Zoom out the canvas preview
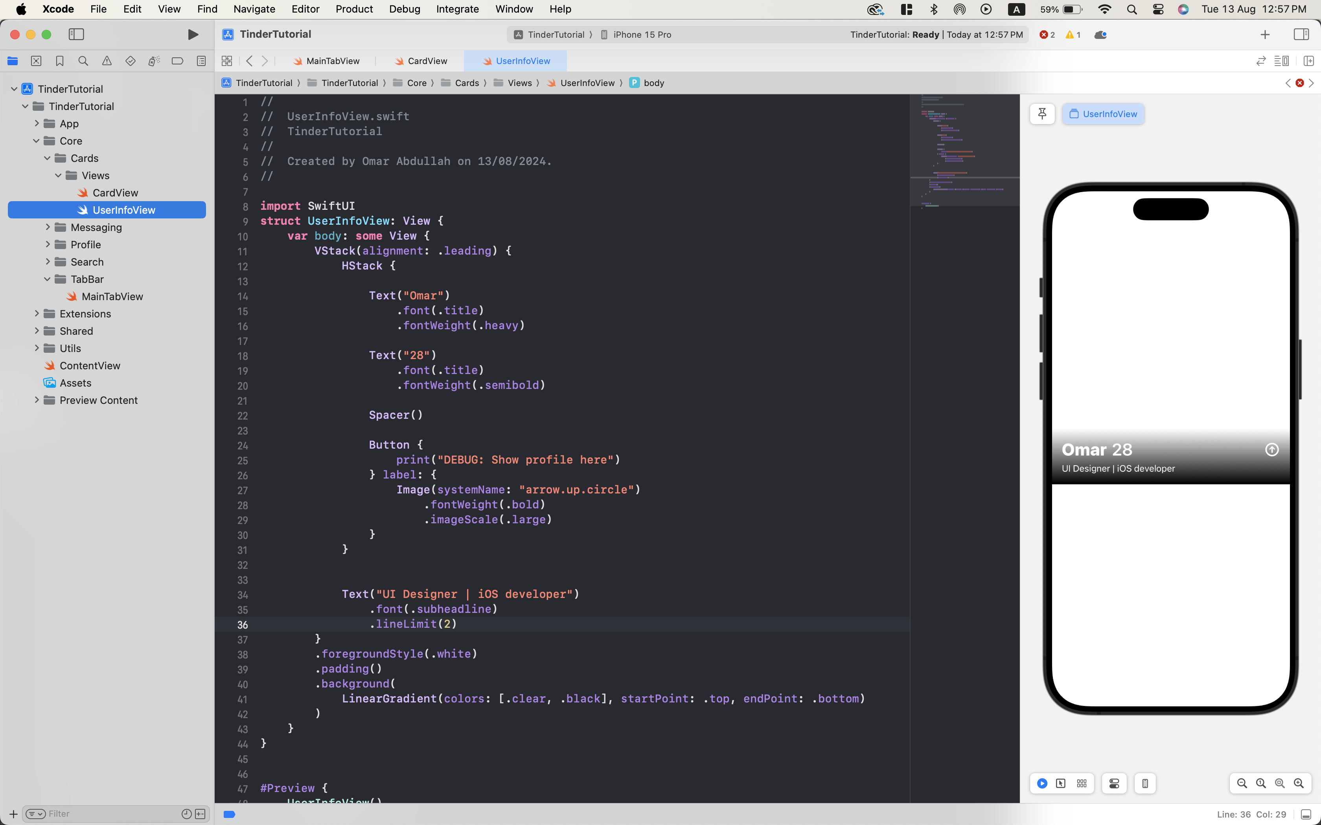Image resolution: width=1321 pixels, height=825 pixels. pos(1242,783)
